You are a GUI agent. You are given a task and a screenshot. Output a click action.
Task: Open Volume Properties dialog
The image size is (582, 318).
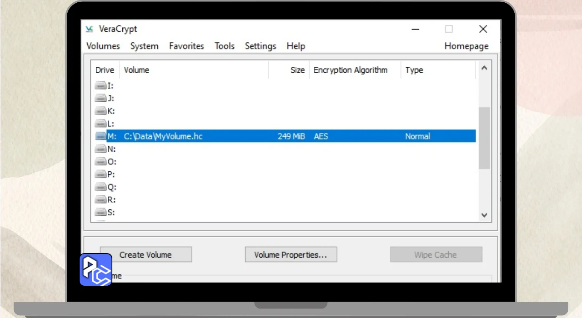tap(291, 254)
